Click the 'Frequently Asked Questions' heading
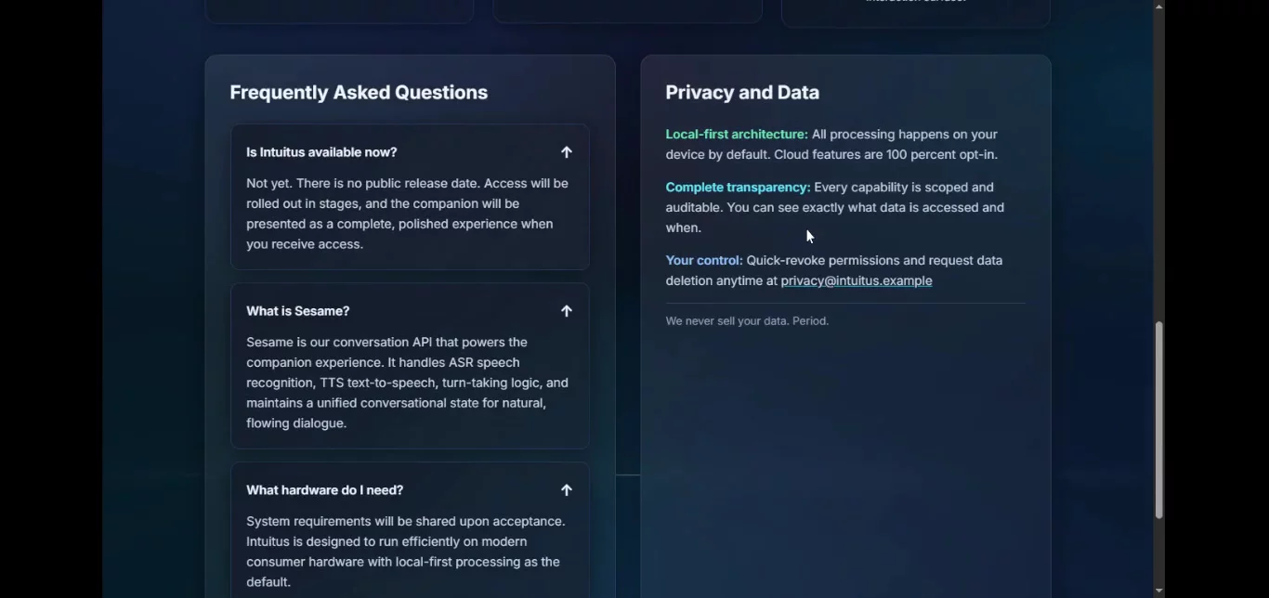Viewport: 1269px width, 598px height. tap(359, 93)
